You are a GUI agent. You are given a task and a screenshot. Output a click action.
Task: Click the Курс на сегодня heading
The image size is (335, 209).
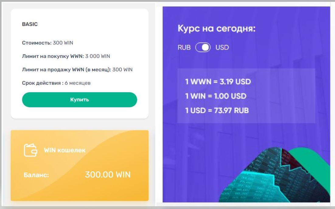216,30
